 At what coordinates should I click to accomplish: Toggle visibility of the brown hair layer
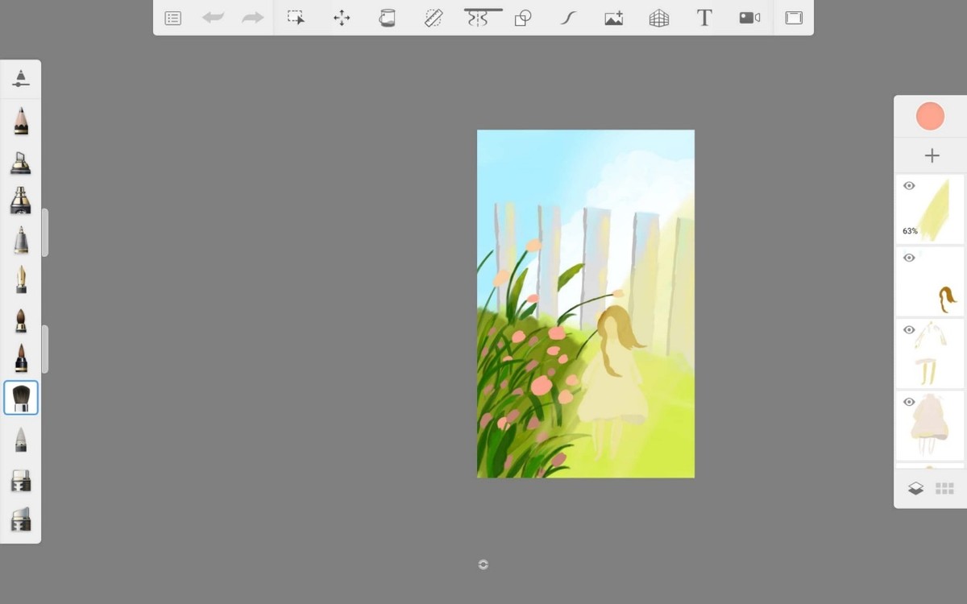[909, 258]
